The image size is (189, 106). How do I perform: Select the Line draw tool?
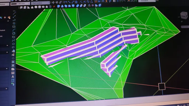pos(14,13)
